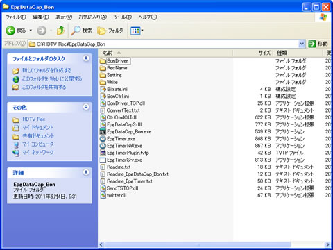
Task: Click the Readme.txt document icon
Action: point(103,167)
